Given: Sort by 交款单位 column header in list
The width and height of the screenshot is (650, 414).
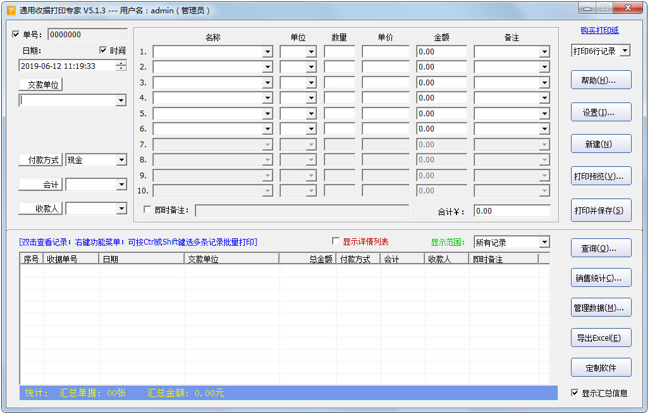Looking at the screenshot, I should 231,259.
